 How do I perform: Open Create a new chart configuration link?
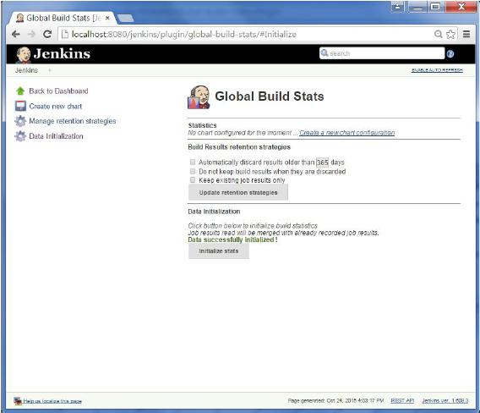[x=346, y=133]
